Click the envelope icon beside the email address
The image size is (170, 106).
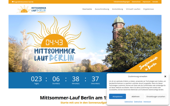[x=13, y=2]
